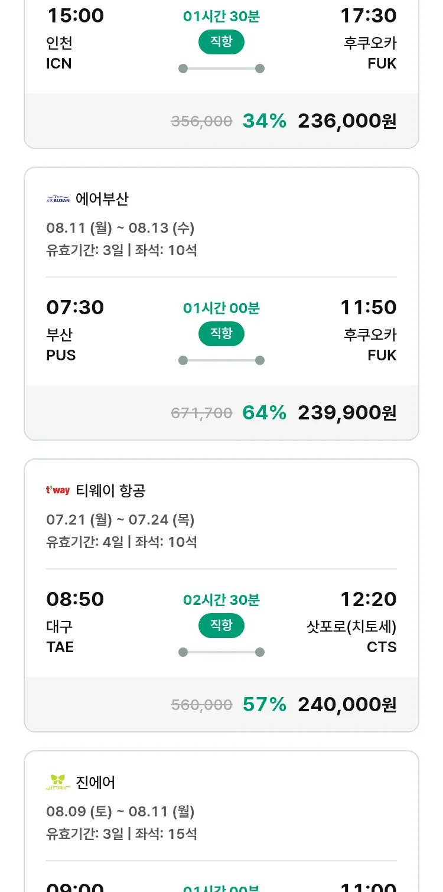The width and height of the screenshot is (443, 892).
Task: Click the 07:30 부산 PUS departure
Action: pyautogui.click(x=75, y=330)
